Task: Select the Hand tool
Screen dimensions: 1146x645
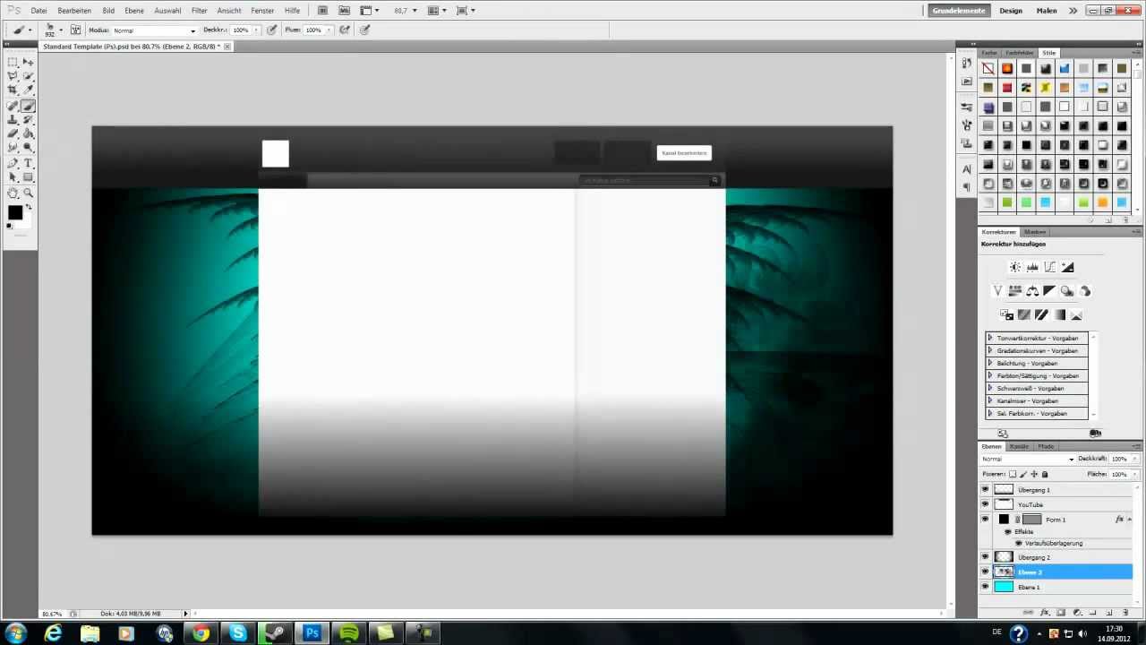Action: tap(13, 193)
